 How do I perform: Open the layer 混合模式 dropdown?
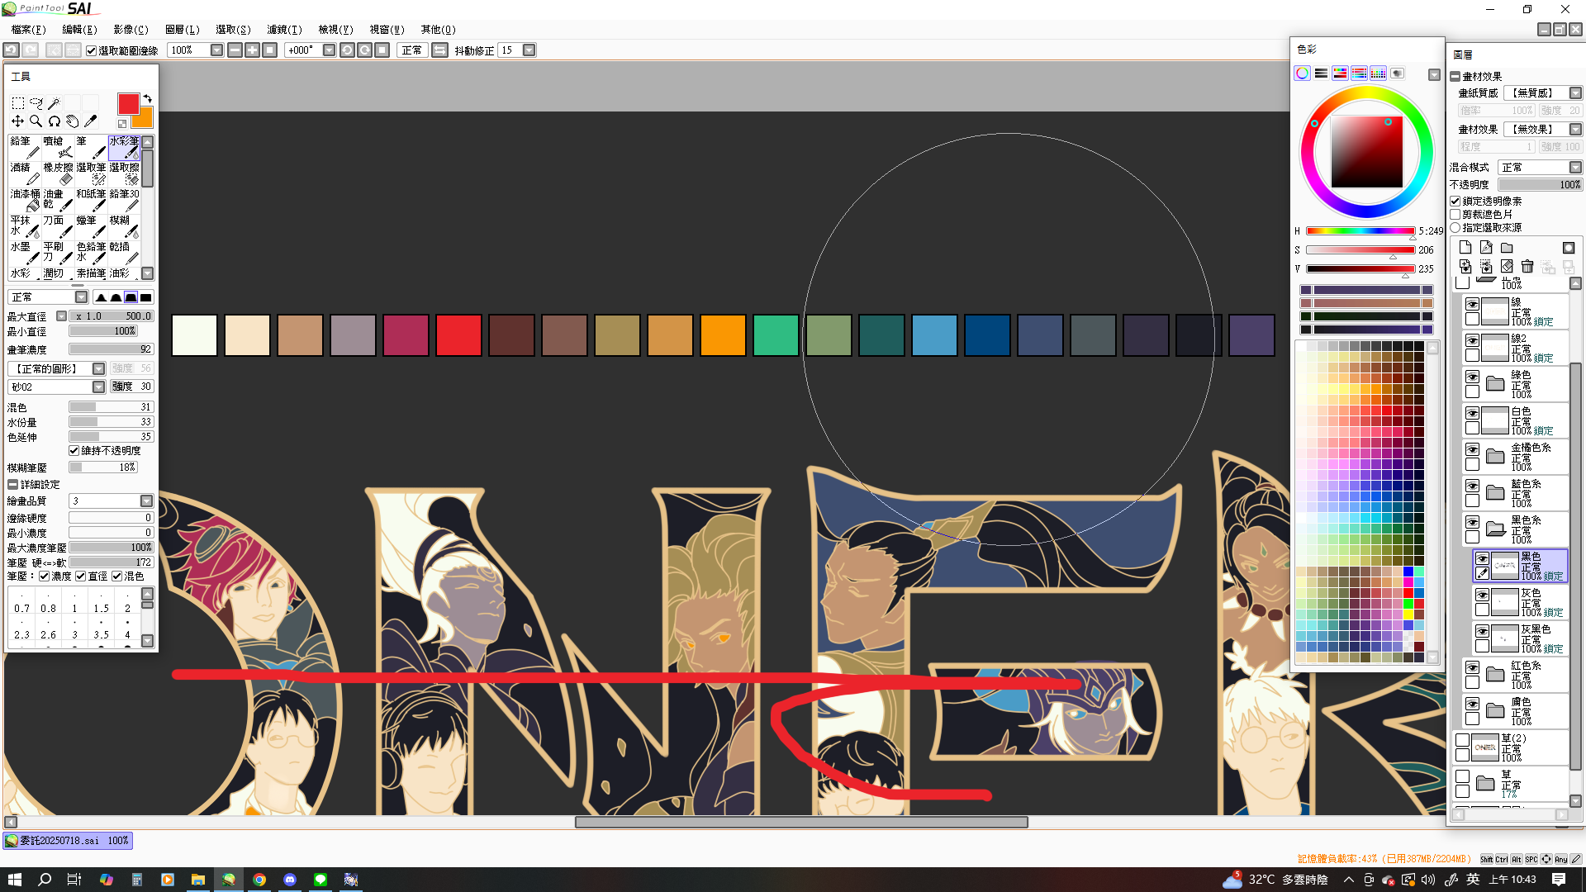pos(1575,168)
